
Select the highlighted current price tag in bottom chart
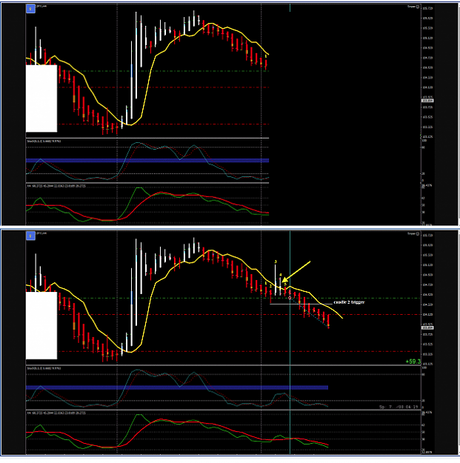click(x=427, y=327)
